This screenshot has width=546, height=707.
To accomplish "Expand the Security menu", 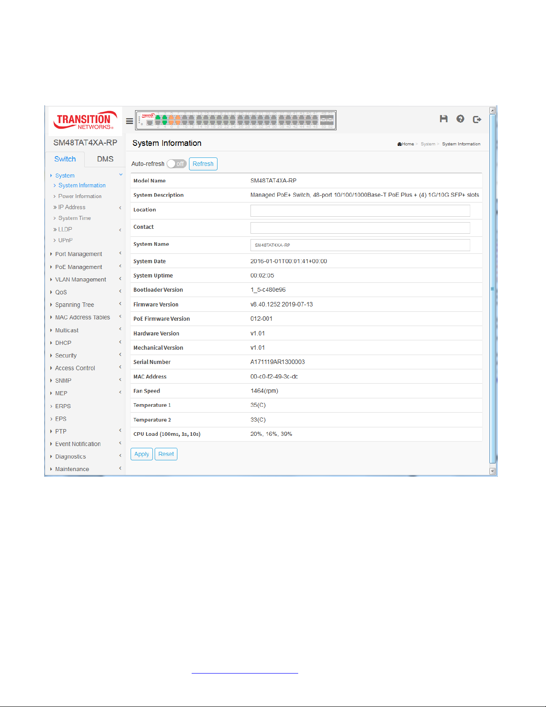I will click(66, 356).
